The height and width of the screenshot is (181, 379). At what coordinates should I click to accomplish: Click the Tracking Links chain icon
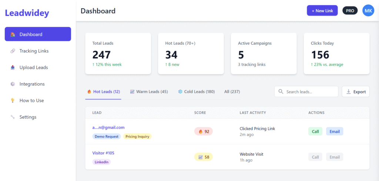[x=13, y=51]
